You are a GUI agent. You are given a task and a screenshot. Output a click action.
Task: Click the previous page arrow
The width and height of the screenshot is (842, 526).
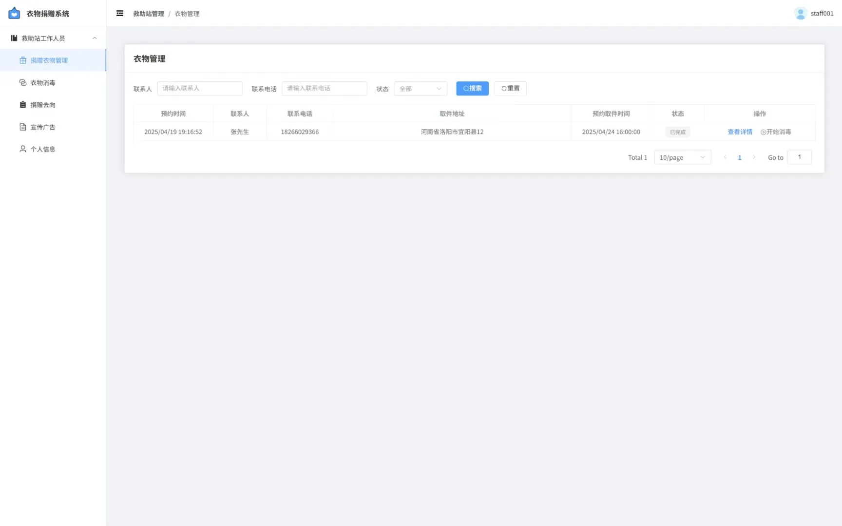pyautogui.click(x=725, y=157)
